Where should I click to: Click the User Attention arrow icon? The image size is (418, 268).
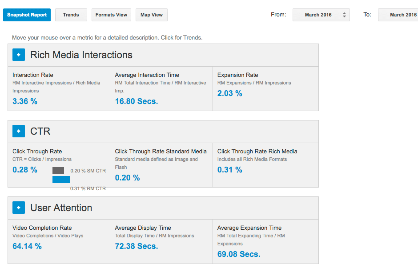tap(19, 208)
